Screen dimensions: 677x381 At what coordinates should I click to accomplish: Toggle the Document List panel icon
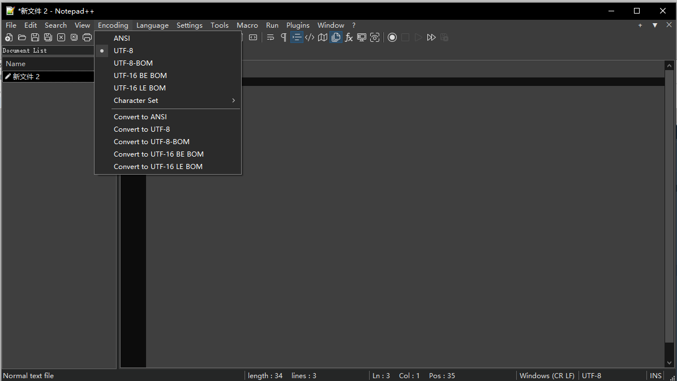coord(336,37)
